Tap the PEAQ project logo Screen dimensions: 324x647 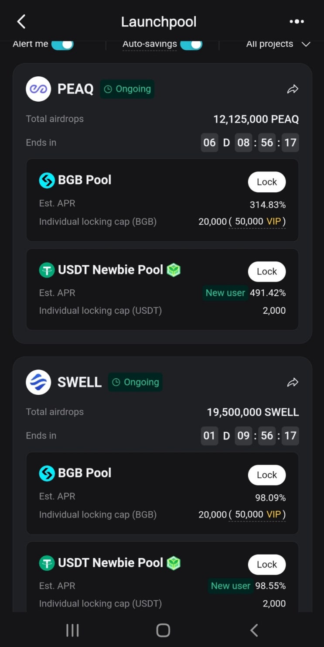[x=38, y=89]
